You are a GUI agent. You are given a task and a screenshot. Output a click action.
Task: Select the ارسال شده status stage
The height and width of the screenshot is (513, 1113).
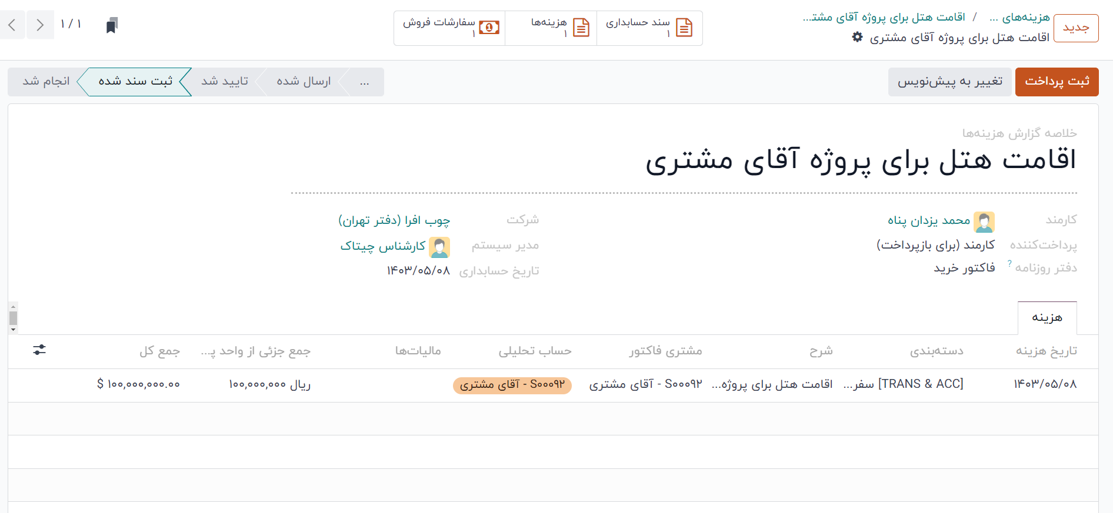304,82
